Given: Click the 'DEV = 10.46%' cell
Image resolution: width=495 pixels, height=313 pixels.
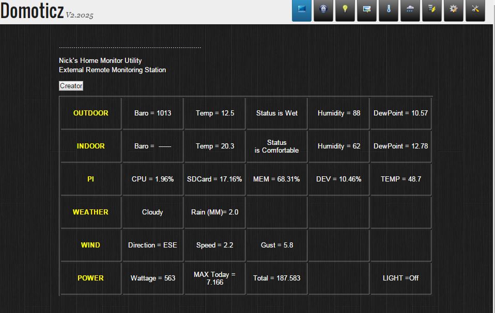Looking at the screenshot, I should tap(339, 179).
